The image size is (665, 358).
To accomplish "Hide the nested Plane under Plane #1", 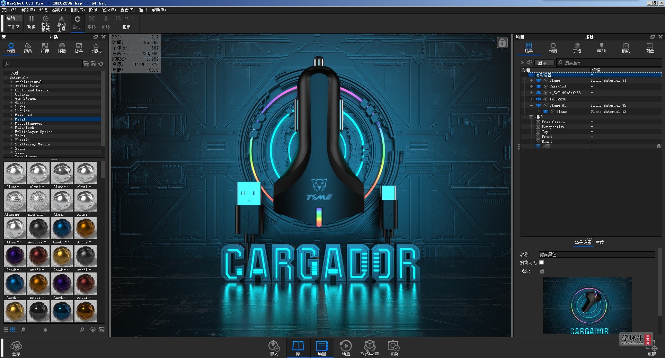I will click(546, 111).
